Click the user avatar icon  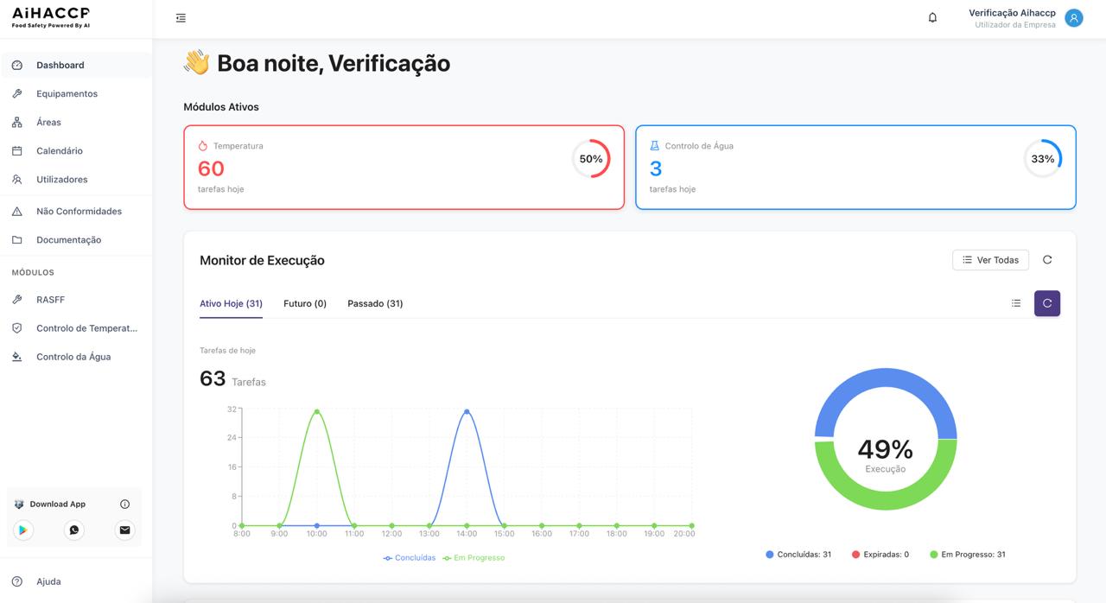[x=1073, y=18]
